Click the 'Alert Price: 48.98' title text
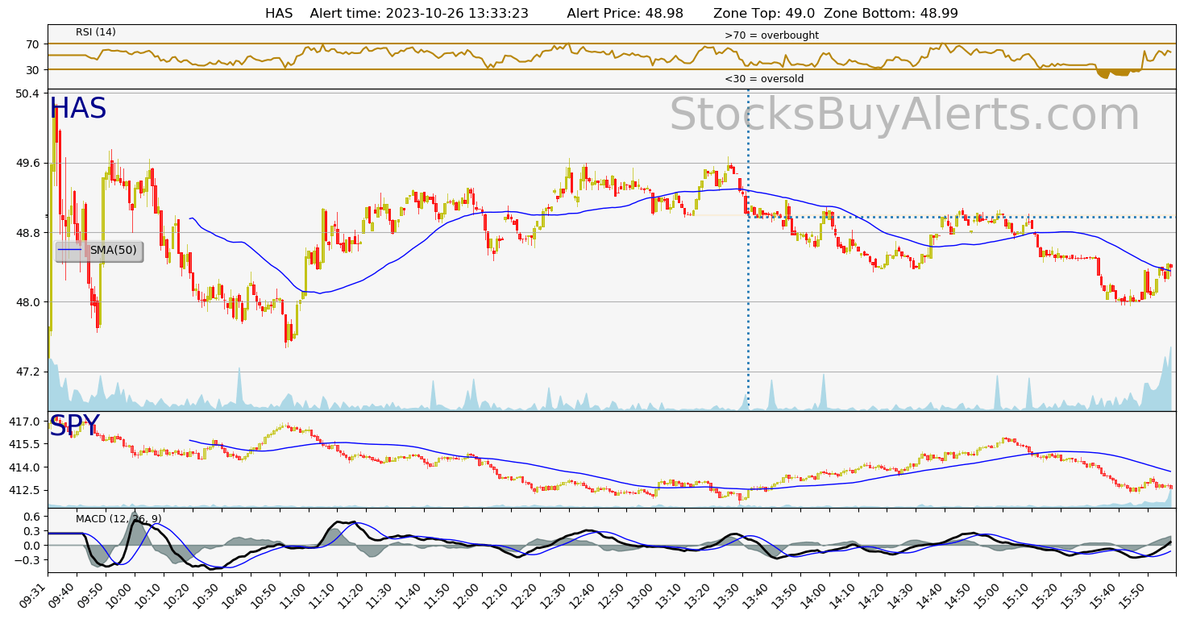Viewport: 1188px width, 619px height. pos(626,14)
